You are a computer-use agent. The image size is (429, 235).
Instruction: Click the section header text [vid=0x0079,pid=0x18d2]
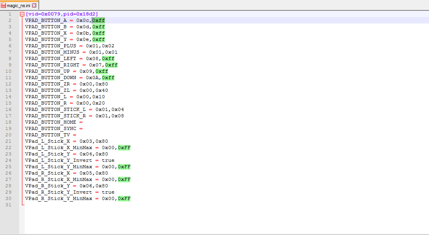[x=62, y=14]
